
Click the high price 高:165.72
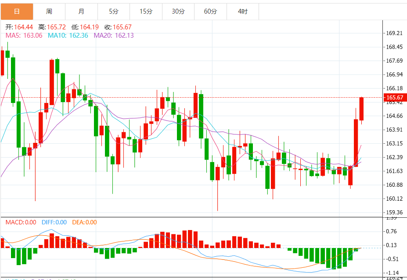pyautogui.click(x=52, y=27)
